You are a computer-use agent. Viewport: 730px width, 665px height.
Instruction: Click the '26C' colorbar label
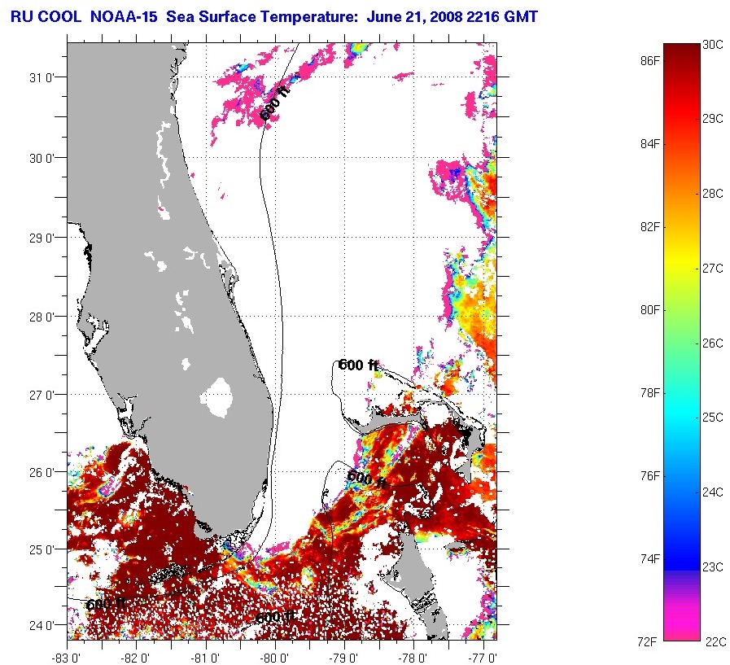coord(713,343)
